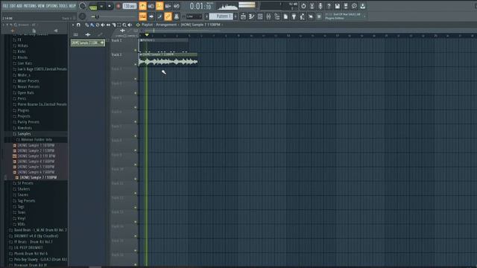
Task: Toggle overdub blend recording button
Action: (168, 6)
